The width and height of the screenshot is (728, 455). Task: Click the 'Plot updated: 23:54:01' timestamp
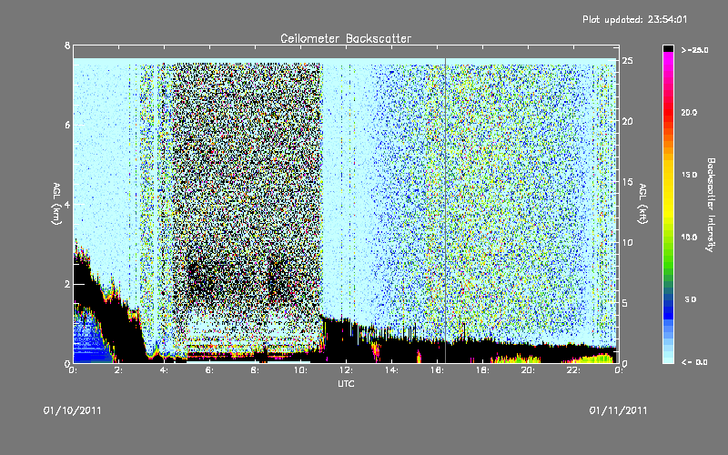click(x=634, y=19)
